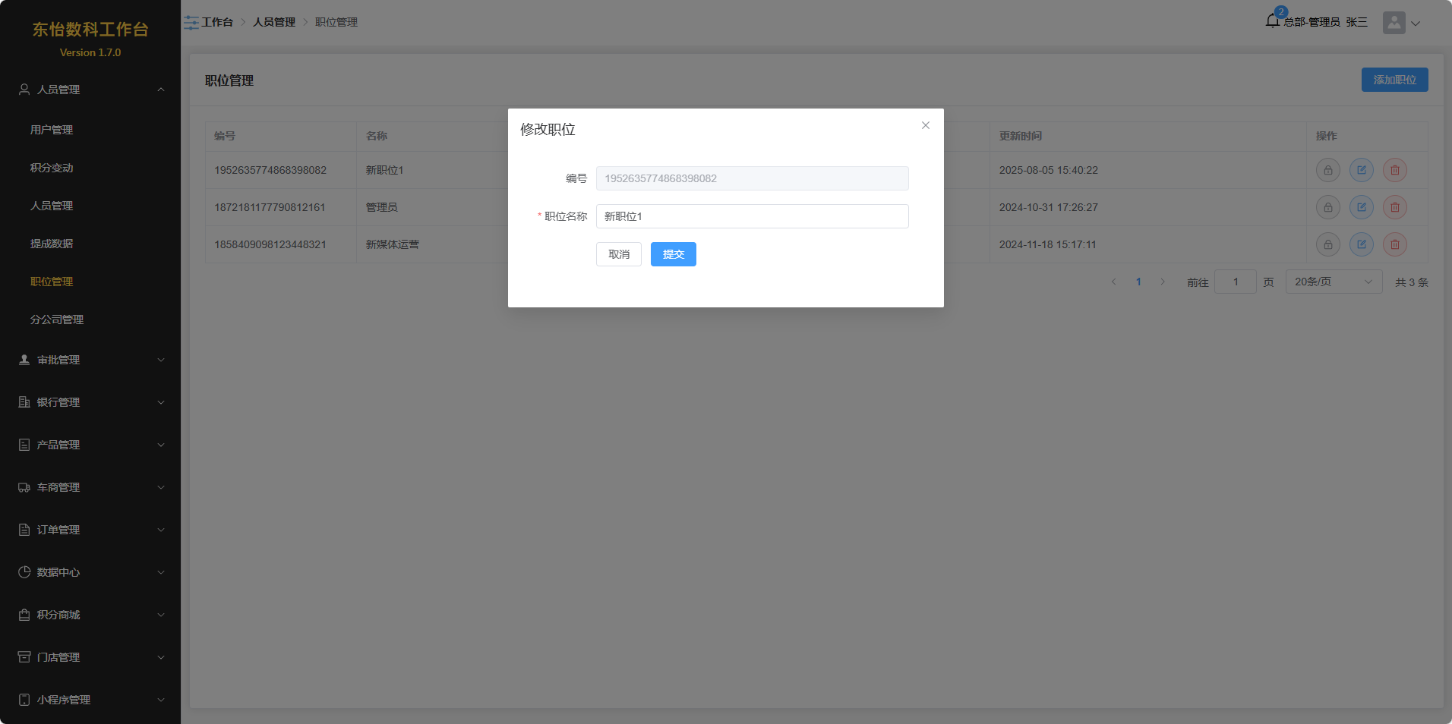Click the 前往 page number input
1452x724 pixels.
click(x=1235, y=282)
